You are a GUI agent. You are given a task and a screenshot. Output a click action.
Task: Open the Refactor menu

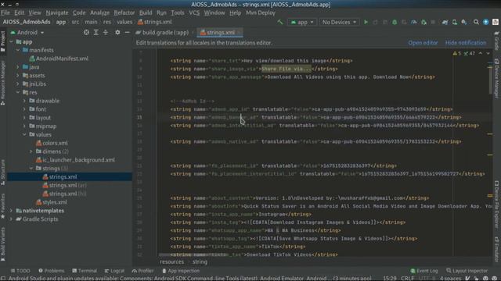point(124,12)
